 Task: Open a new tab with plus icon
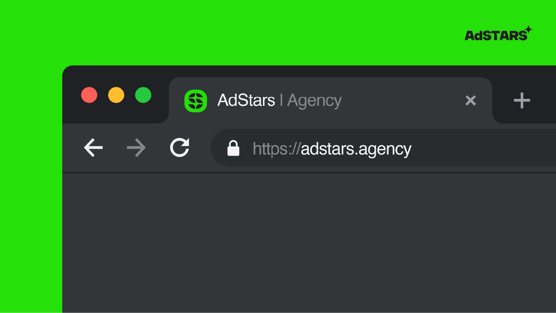point(522,100)
